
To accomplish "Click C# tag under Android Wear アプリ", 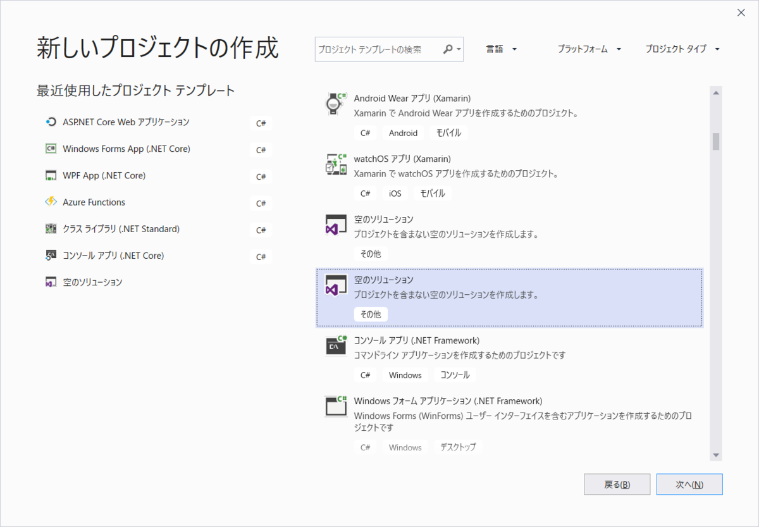I will coord(366,133).
